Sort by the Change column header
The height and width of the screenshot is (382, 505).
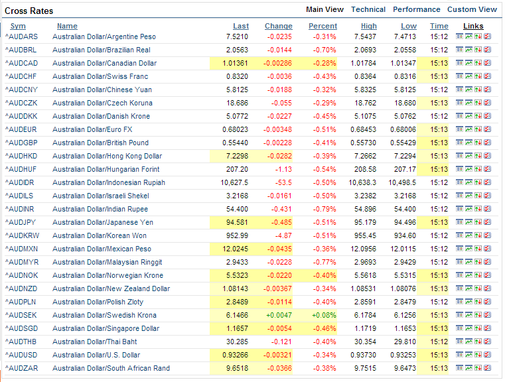point(278,26)
